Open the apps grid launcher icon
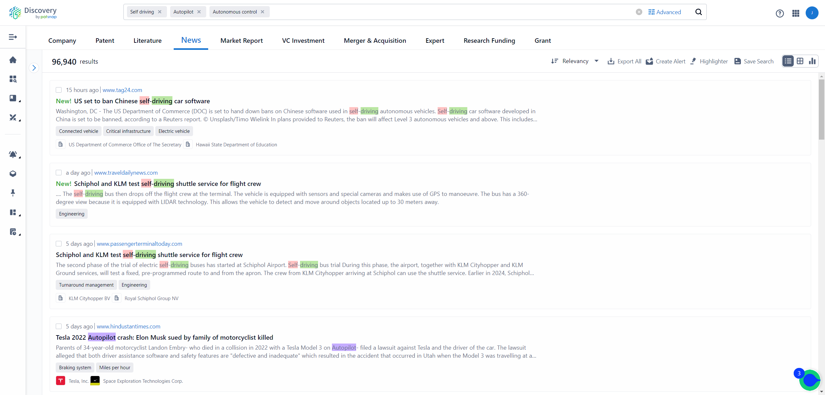 pos(796,13)
